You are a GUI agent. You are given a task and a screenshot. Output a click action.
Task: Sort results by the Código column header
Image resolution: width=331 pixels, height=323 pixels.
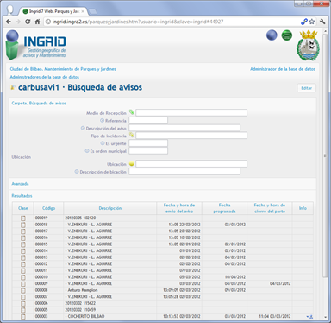pos(48,208)
